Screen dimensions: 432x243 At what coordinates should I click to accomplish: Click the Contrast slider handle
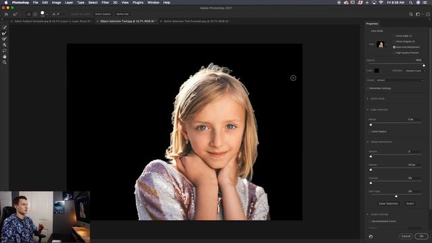[371, 183]
